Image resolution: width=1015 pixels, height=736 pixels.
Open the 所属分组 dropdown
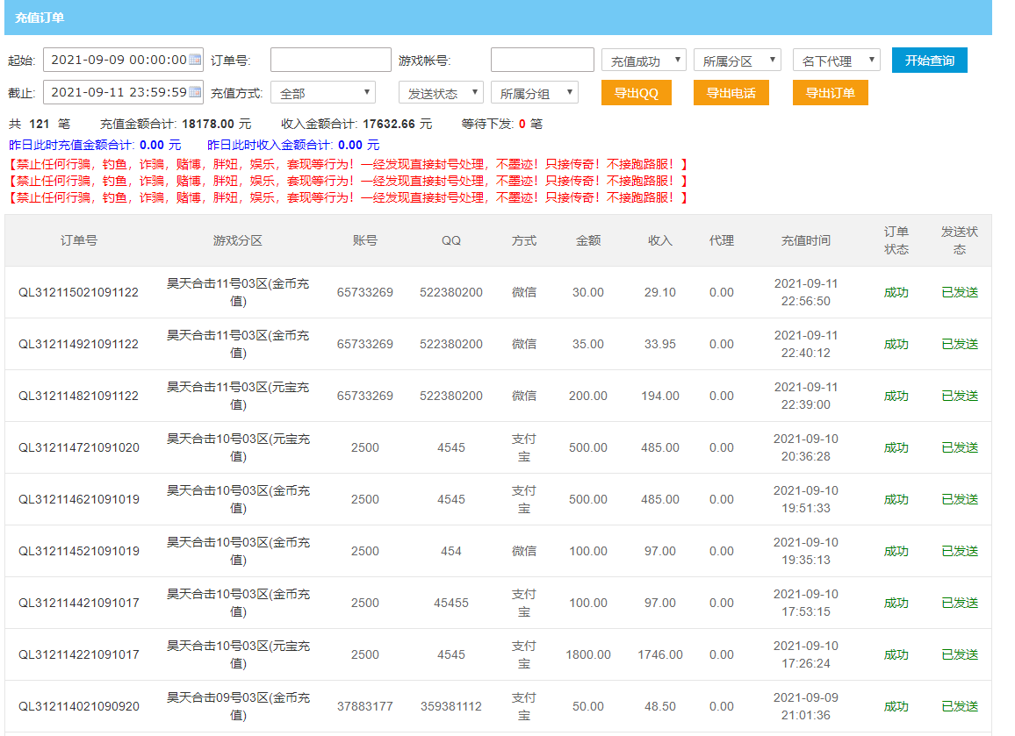pyautogui.click(x=534, y=93)
